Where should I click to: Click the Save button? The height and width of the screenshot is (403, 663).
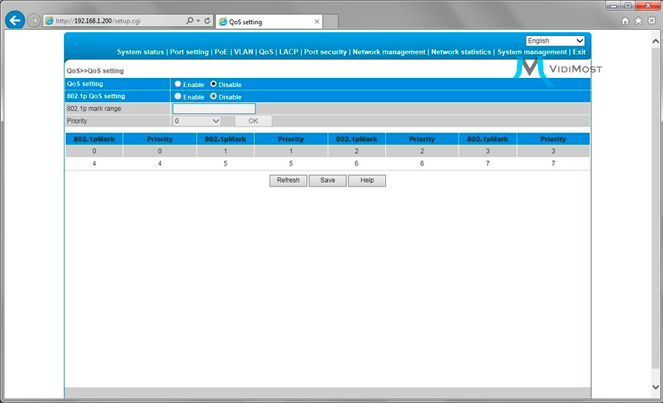327,181
